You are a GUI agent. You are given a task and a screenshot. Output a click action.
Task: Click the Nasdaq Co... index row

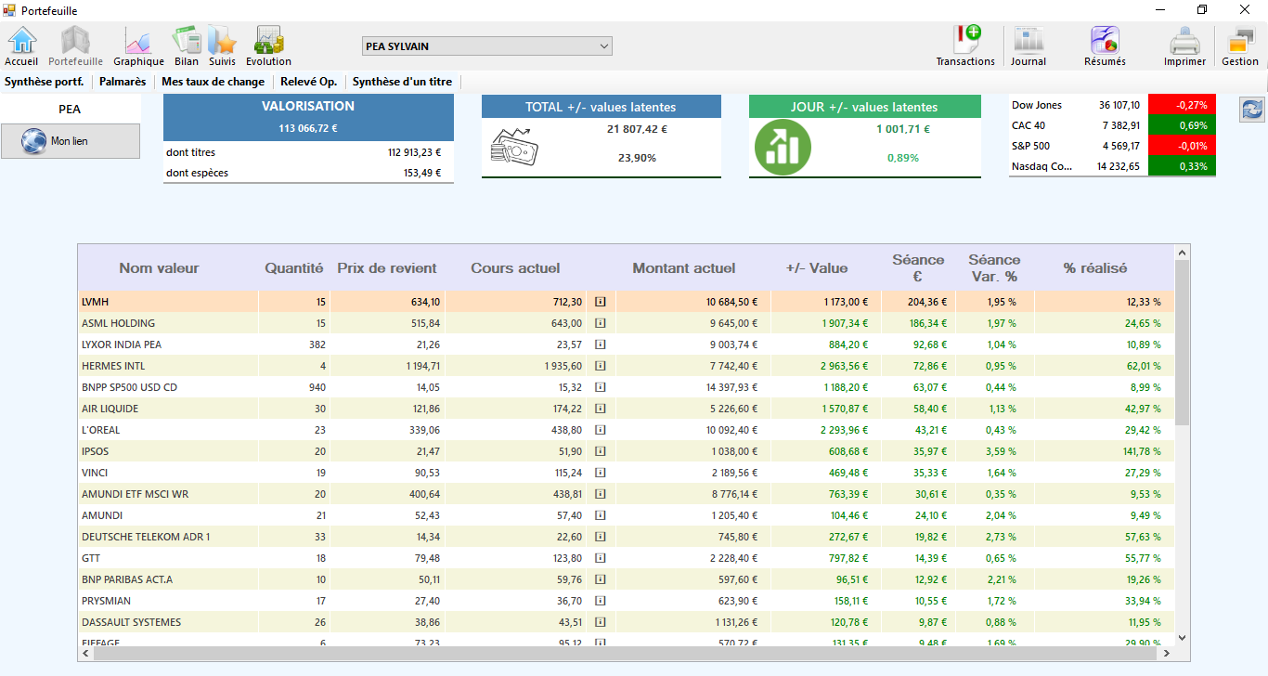pos(1112,166)
